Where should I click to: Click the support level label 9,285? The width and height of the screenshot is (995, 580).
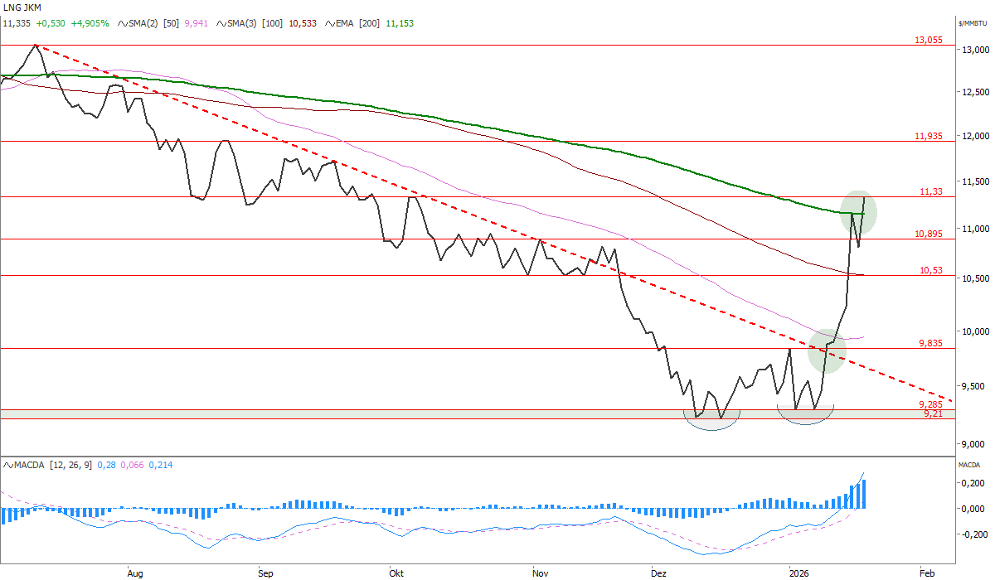click(x=930, y=404)
